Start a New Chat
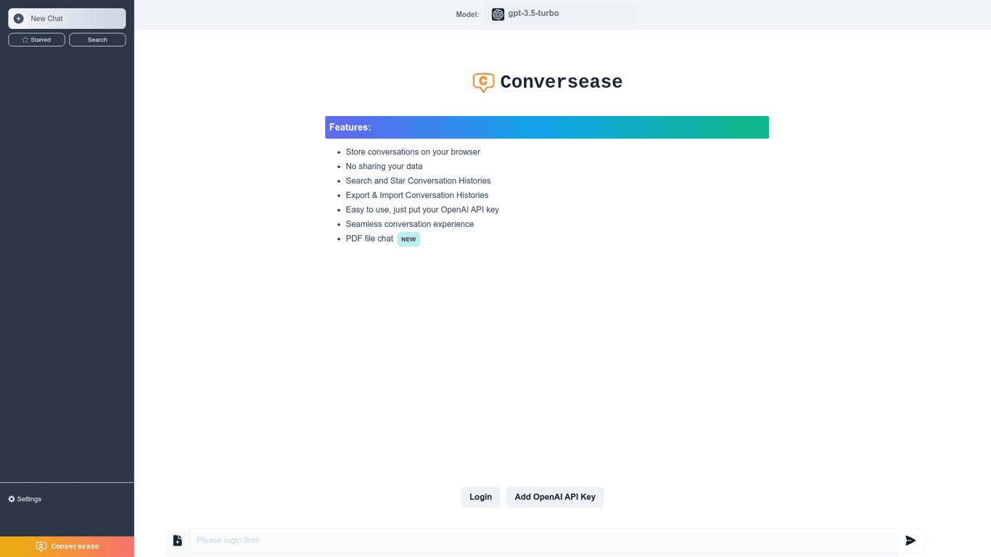The height and width of the screenshot is (557, 991). (67, 18)
